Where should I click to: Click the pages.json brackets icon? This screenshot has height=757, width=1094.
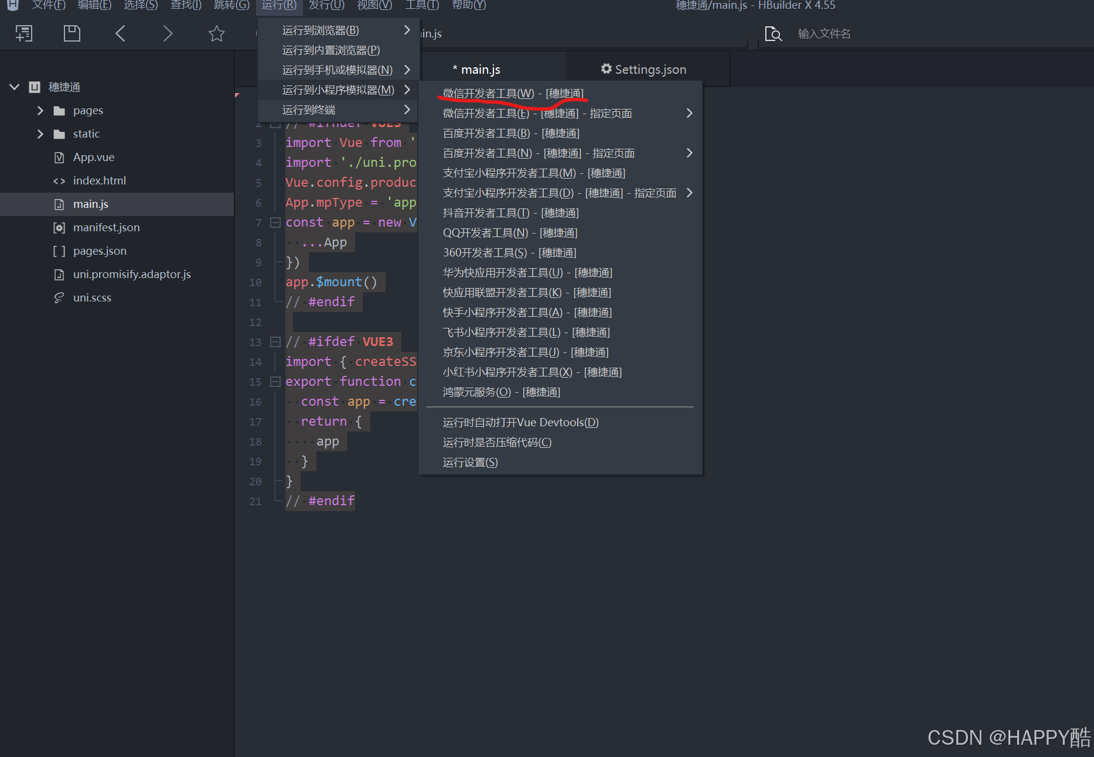tap(59, 251)
